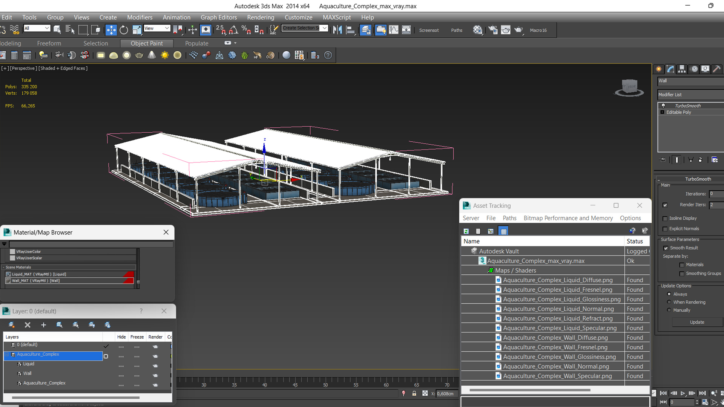The height and width of the screenshot is (407, 724).
Task: Open the Hierarchy panel tab icon
Action: 682,69
